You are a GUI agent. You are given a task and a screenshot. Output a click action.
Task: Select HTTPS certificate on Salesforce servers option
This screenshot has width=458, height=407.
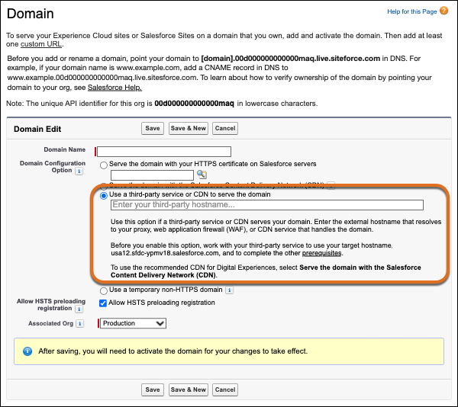[104, 165]
